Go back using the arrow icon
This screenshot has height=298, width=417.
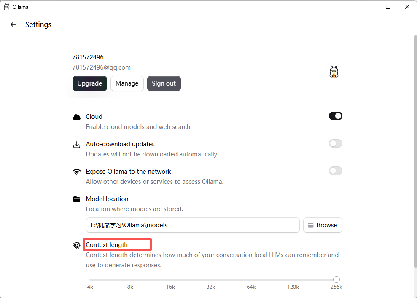(x=13, y=24)
